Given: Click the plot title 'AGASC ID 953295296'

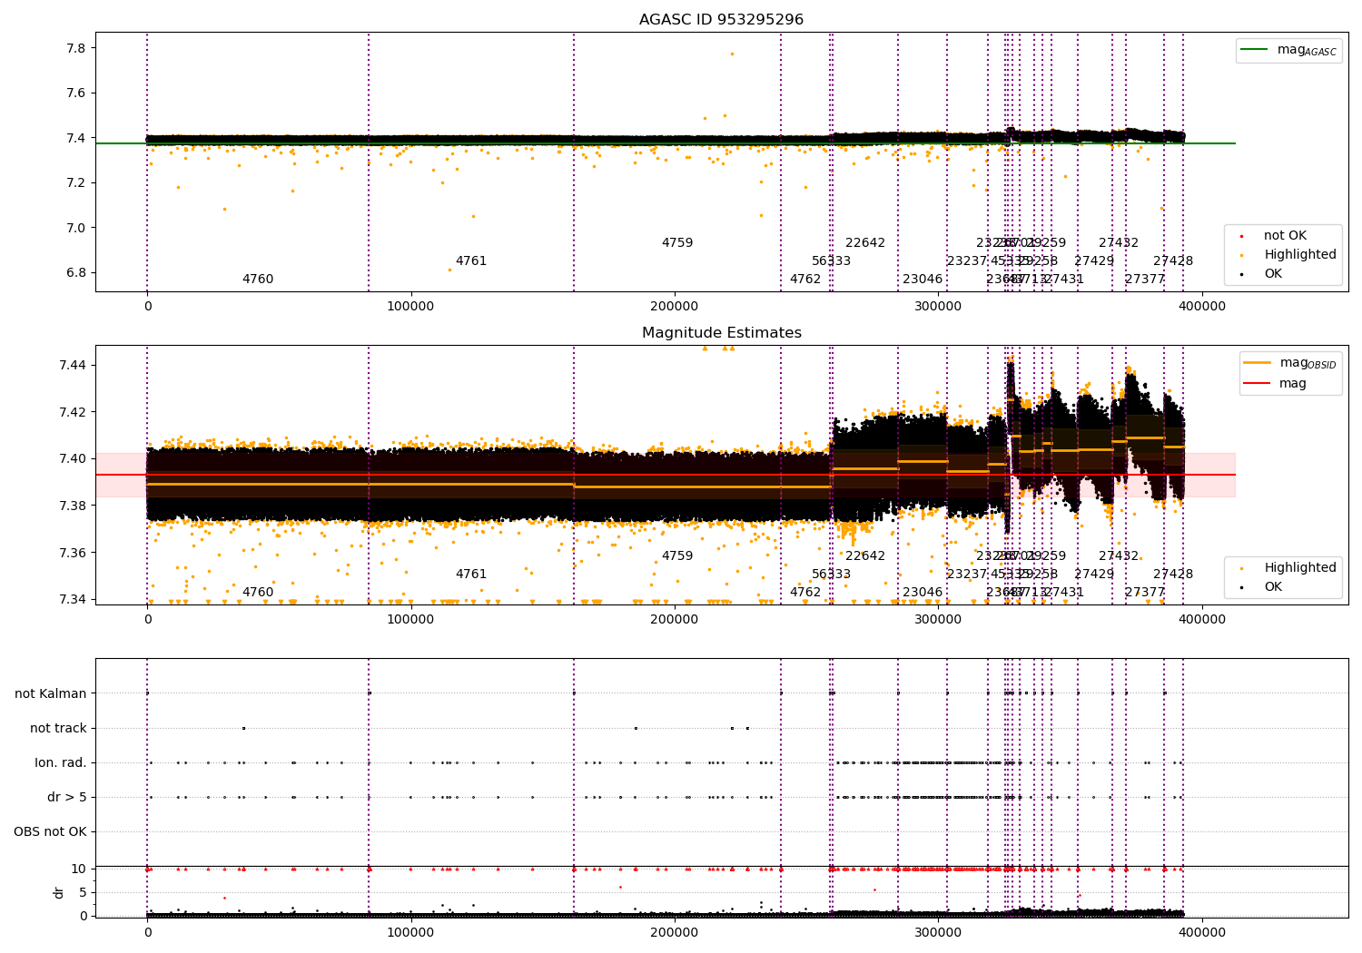Looking at the screenshot, I should click(x=721, y=20).
